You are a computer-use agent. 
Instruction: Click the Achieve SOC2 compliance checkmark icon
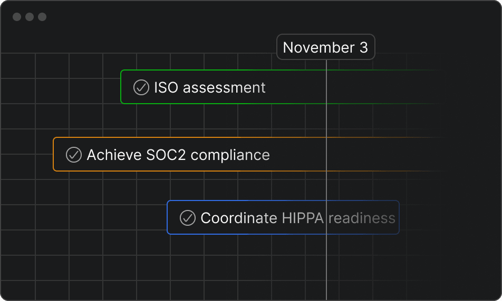point(74,155)
